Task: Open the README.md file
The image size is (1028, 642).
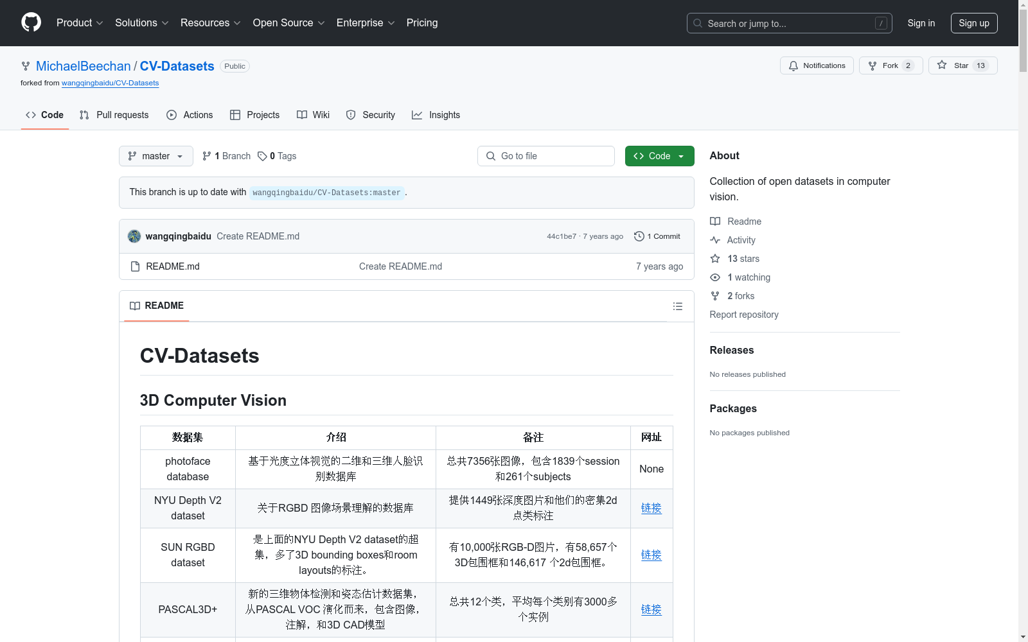Action: 173,266
